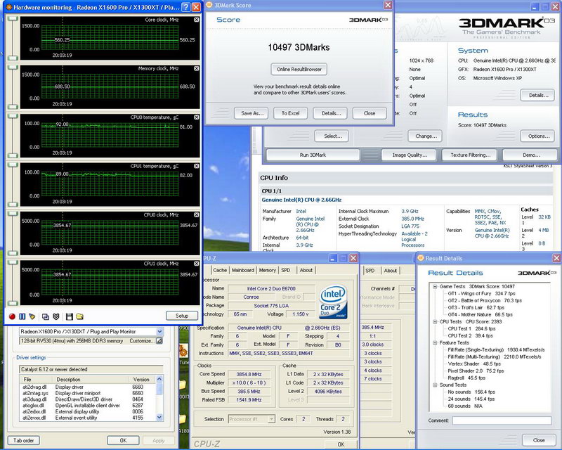The image size is (562, 450).
Task: Click the Hardware monitoring window title icon
Action: tap(9, 7)
